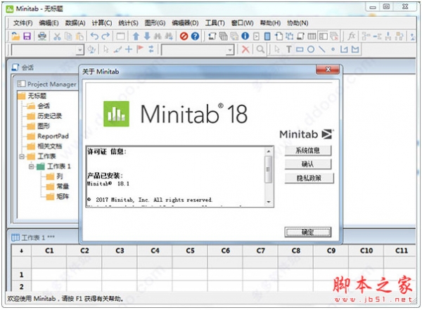Toggle the worksheet data direction arrow cell

click(22, 251)
